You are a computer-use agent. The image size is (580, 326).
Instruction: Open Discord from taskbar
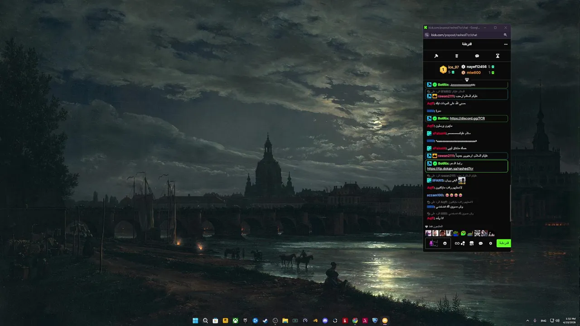pos(325,321)
